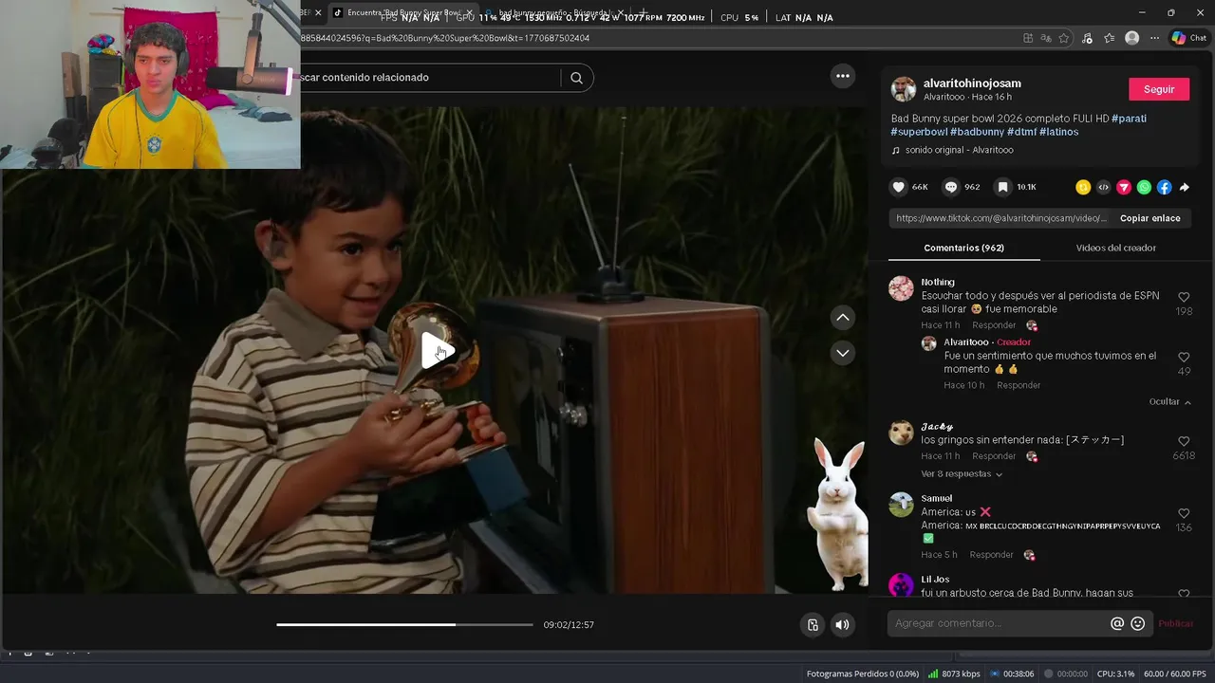Open browser Copilot Chat button
1215x683 pixels.
(1188, 38)
